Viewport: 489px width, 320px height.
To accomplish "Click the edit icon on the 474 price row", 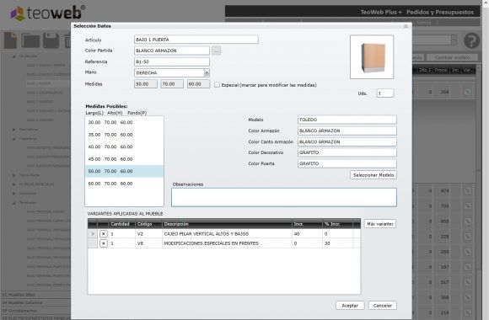I will coord(467,190).
